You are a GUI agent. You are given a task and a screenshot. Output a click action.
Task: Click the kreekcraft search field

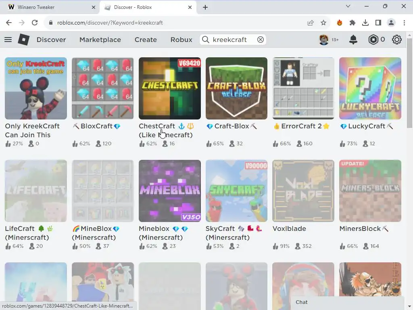(233, 40)
